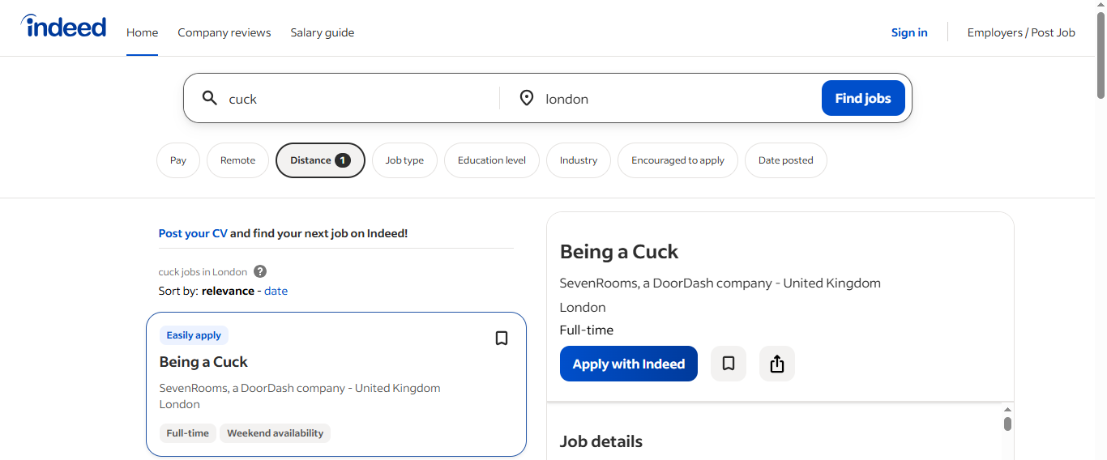Open the Salary guide tab
This screenshot has width=1107, height=460.
(x=323, y=32)
